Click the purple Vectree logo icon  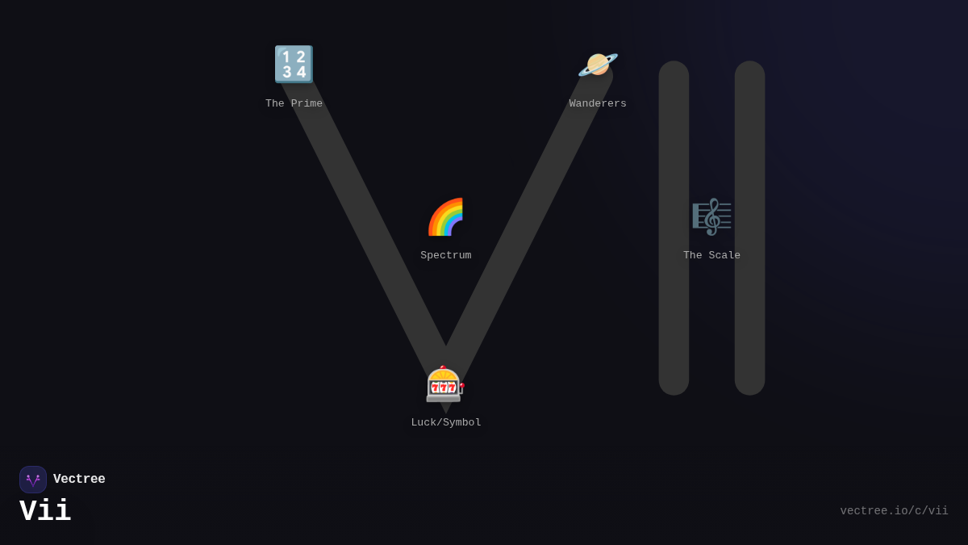[33, 480]
